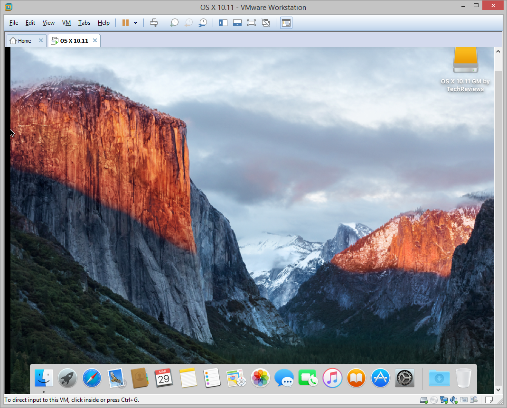The image size is (507, 408).
Task: Open the Tabs menu
Action: tap(84, 23)
